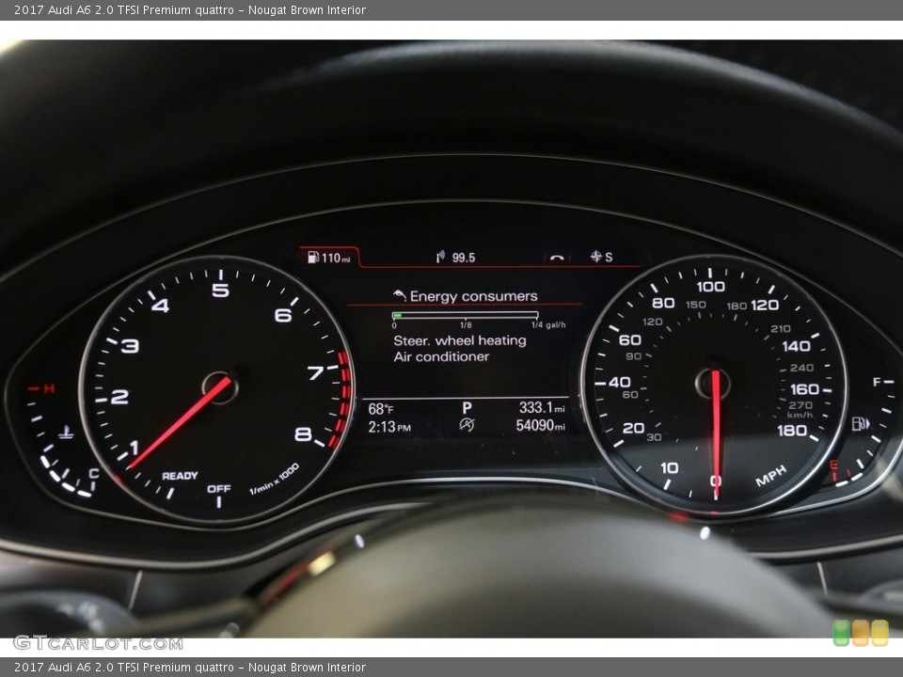The width and height of the screenshot is (903, 677).
Task: Click the P gear indicator
Action: [x=467, y=408]
